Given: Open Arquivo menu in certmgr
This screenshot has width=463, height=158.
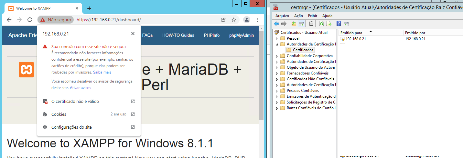Looking at the screenshot, I should [282, 15].
